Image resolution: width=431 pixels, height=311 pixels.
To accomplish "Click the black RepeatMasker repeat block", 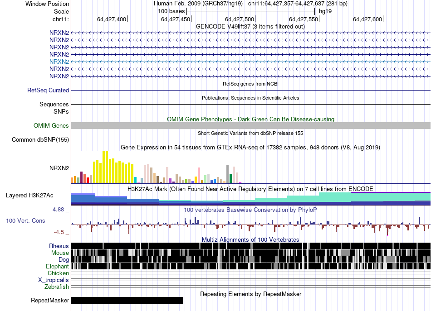I will click(x=127, y=300).
